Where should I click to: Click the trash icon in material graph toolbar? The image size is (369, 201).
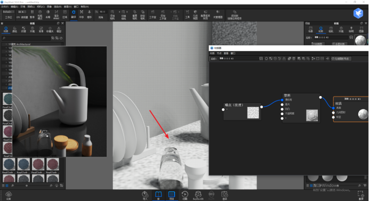[294, 59]
